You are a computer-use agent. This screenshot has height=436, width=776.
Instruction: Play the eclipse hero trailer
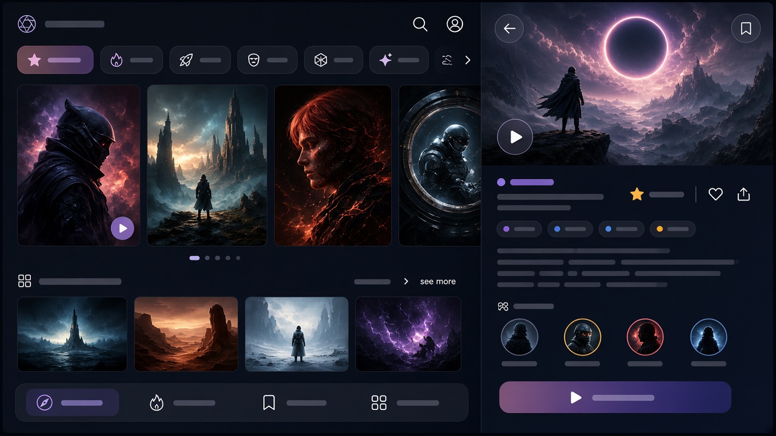coord(515,137)
